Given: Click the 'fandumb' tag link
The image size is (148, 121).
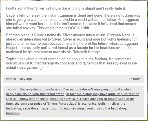Looking at the screenshot, I should click(x=13, y=113).
